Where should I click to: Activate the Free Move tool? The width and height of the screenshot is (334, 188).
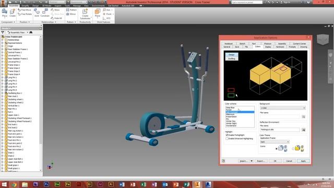(x=25, y=10)
